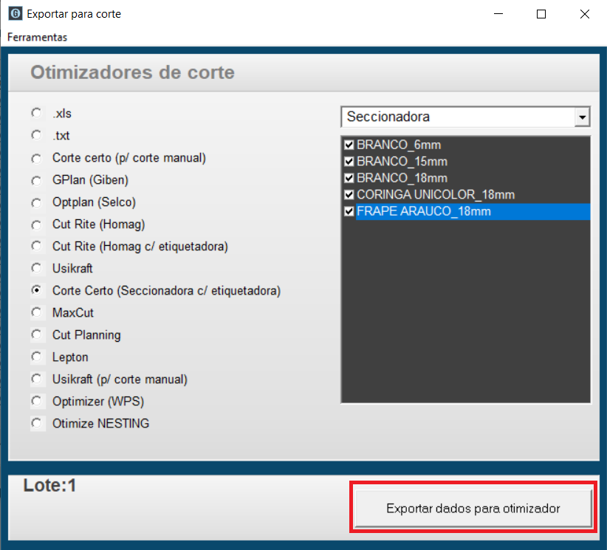The height and width of the screenshot is (550, 607).
Task: Choose the MaxCut optimizer
Action: click(x=37, y=312)
